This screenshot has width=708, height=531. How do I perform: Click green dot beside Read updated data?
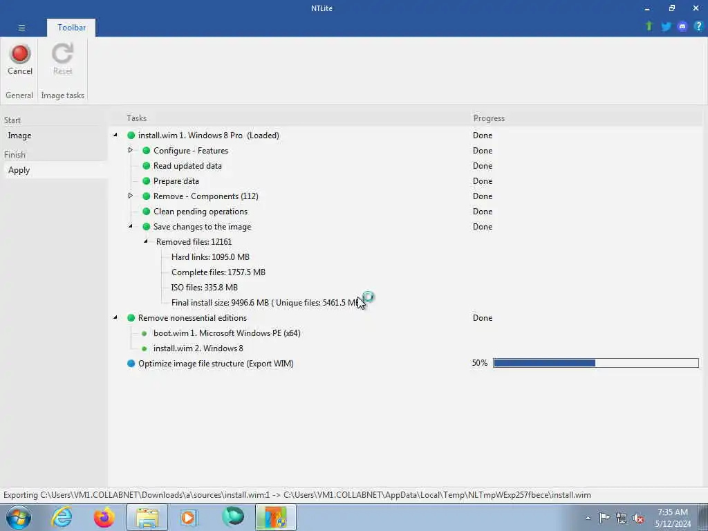pyautogui.click(x=147, y=166)
